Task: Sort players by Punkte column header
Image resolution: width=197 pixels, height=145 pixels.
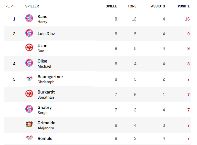Action: 184,6
